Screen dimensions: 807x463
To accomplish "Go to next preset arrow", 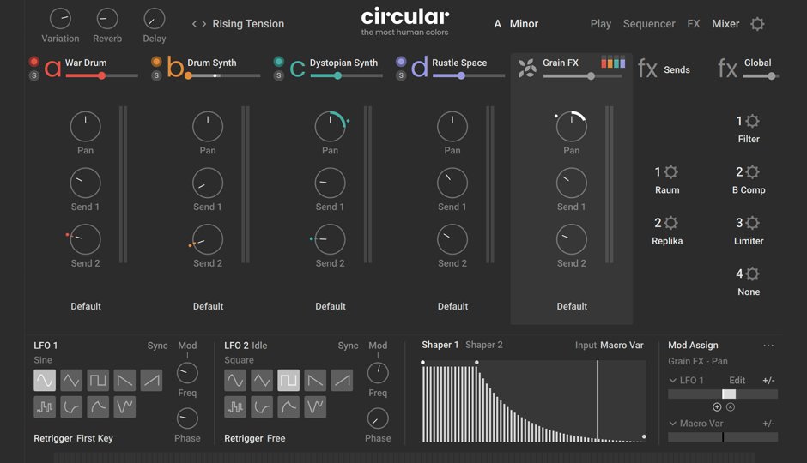I will point(203,24).
